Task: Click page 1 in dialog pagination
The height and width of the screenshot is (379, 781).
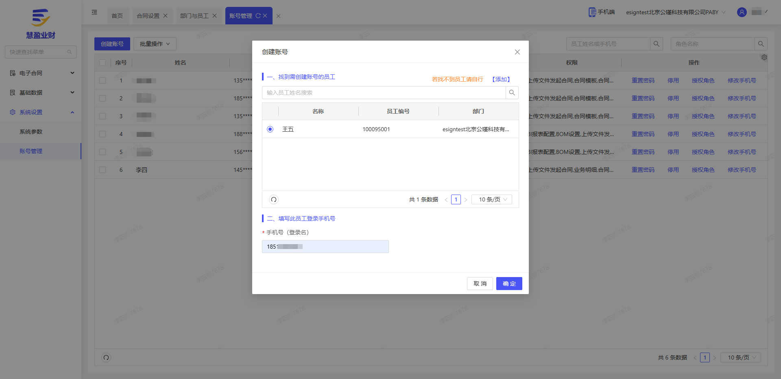Action: click(456, 199)
